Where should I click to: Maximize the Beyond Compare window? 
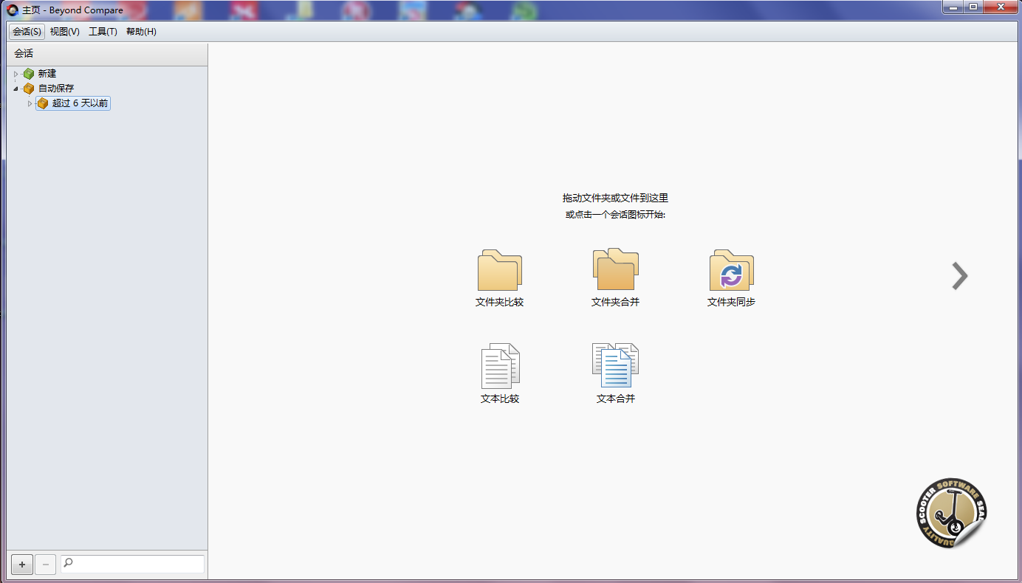pyautogui.click(x=973, y=7)
